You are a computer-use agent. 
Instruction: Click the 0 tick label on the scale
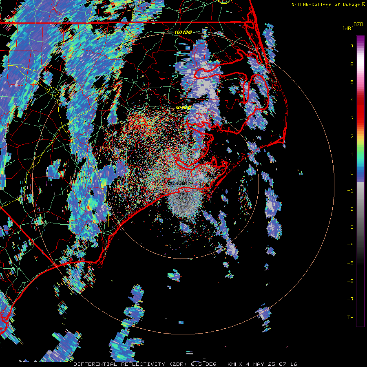pos(352,173)
